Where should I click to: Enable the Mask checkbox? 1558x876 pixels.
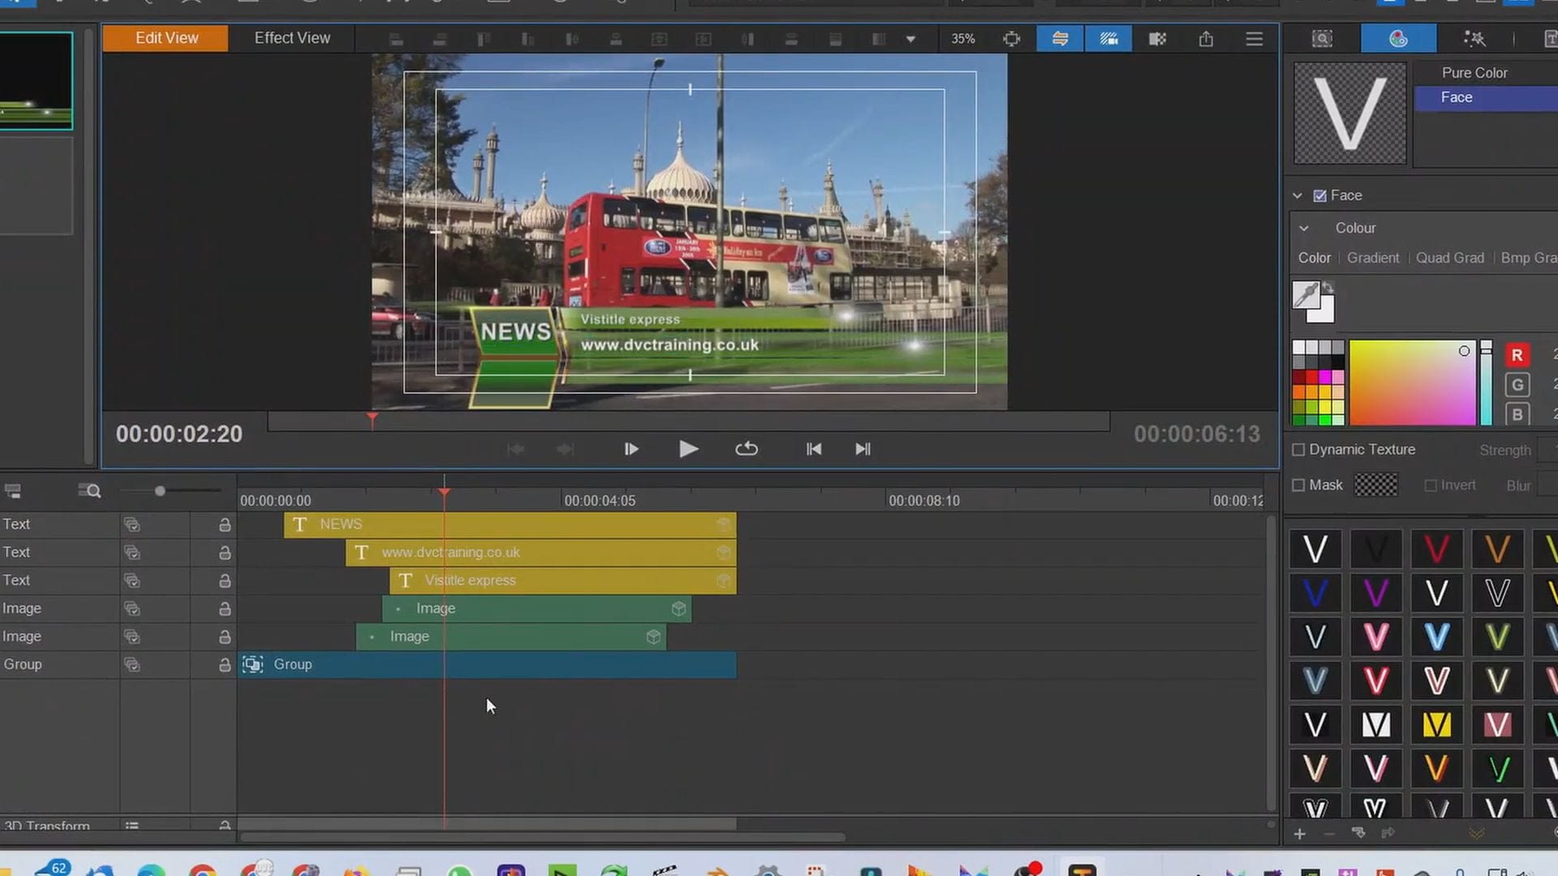1298,485
